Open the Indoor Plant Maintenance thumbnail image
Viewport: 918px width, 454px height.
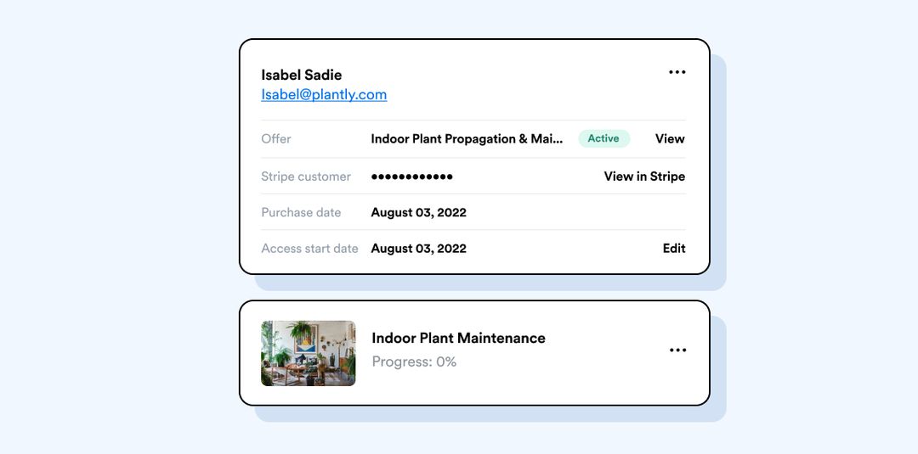(308, 353)
